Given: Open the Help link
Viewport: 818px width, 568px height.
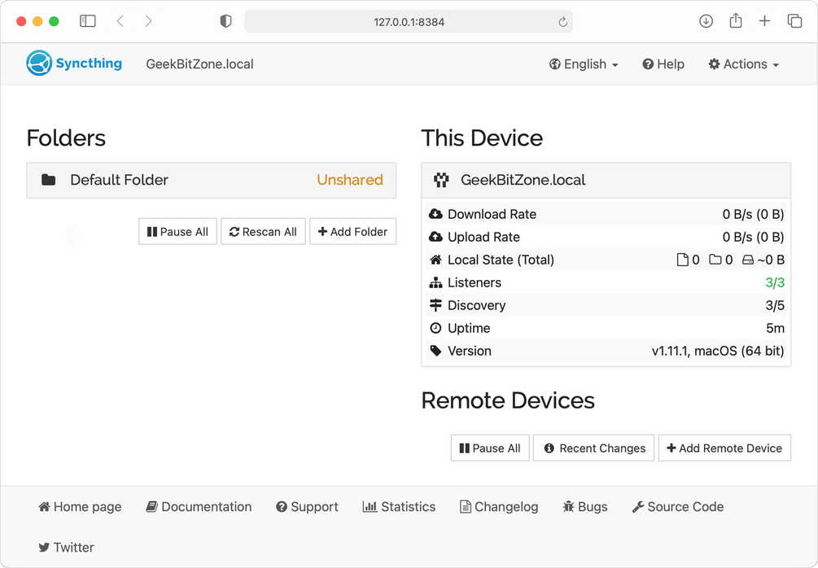Looking at the screenshot, I should pyautogui.click(x=663, y=64).
